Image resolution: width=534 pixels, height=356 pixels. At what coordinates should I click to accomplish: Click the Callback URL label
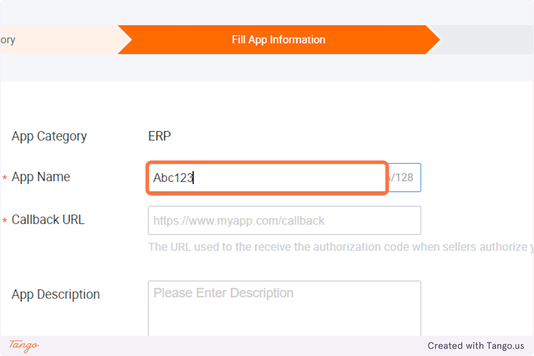click(48, 220)
